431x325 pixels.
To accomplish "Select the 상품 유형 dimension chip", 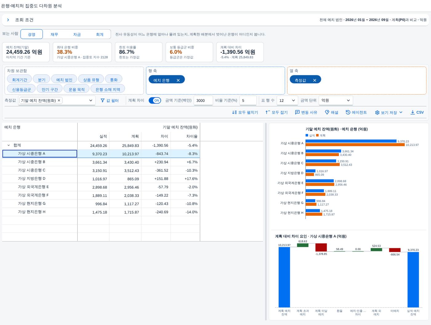I will (x=91, y=80).
